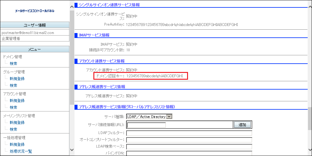The image size is (312, 156).
Task: Click アカウント管理 menu label
Action: pyautogui.click(x=15, y=94)
